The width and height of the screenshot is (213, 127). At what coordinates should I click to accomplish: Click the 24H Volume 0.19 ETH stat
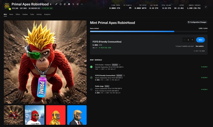(154, 7)
